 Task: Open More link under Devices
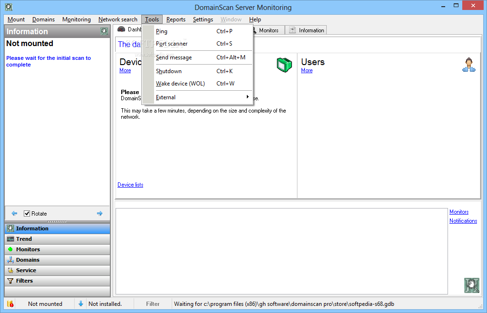tap(125, 70)
